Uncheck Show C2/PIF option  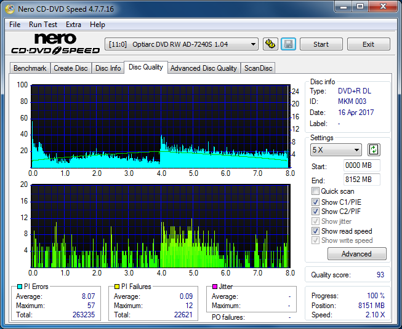pos(315,212)
